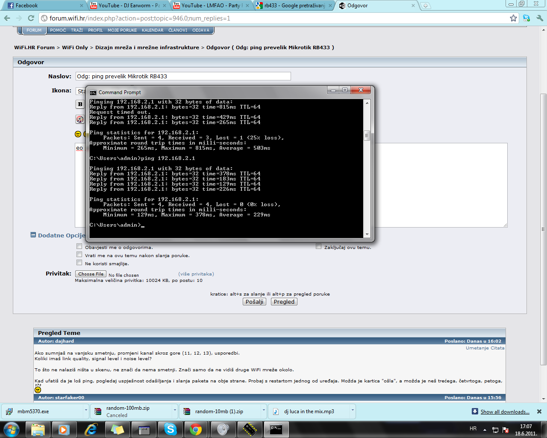
Task: Open the random-100mb.zip download dropdown arrow
Action: 175,410
